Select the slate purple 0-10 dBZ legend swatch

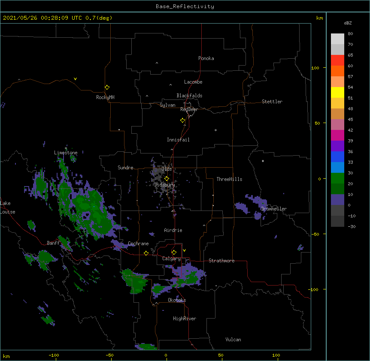pyautogui.click(x=337, y=200)
